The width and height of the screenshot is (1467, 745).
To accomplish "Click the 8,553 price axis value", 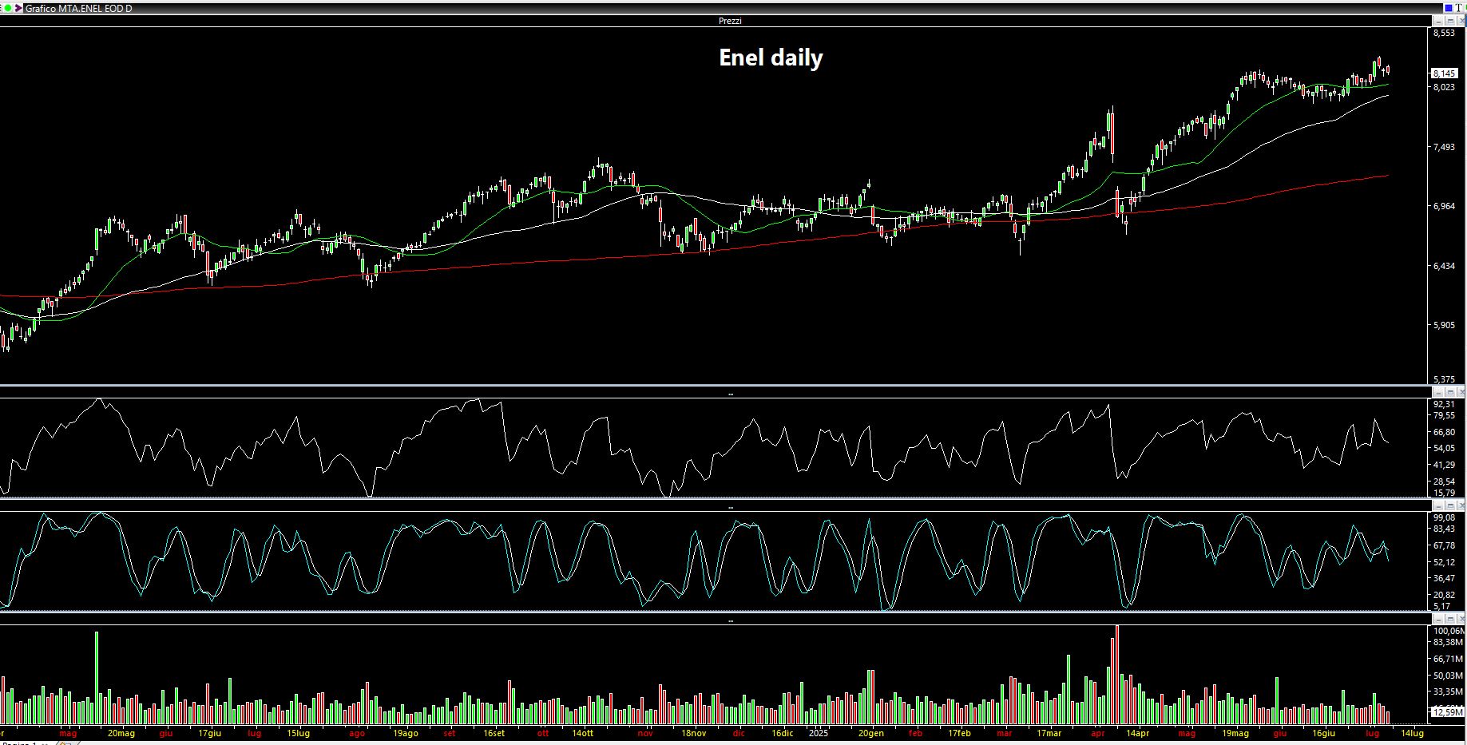I will pos(1445,34).
